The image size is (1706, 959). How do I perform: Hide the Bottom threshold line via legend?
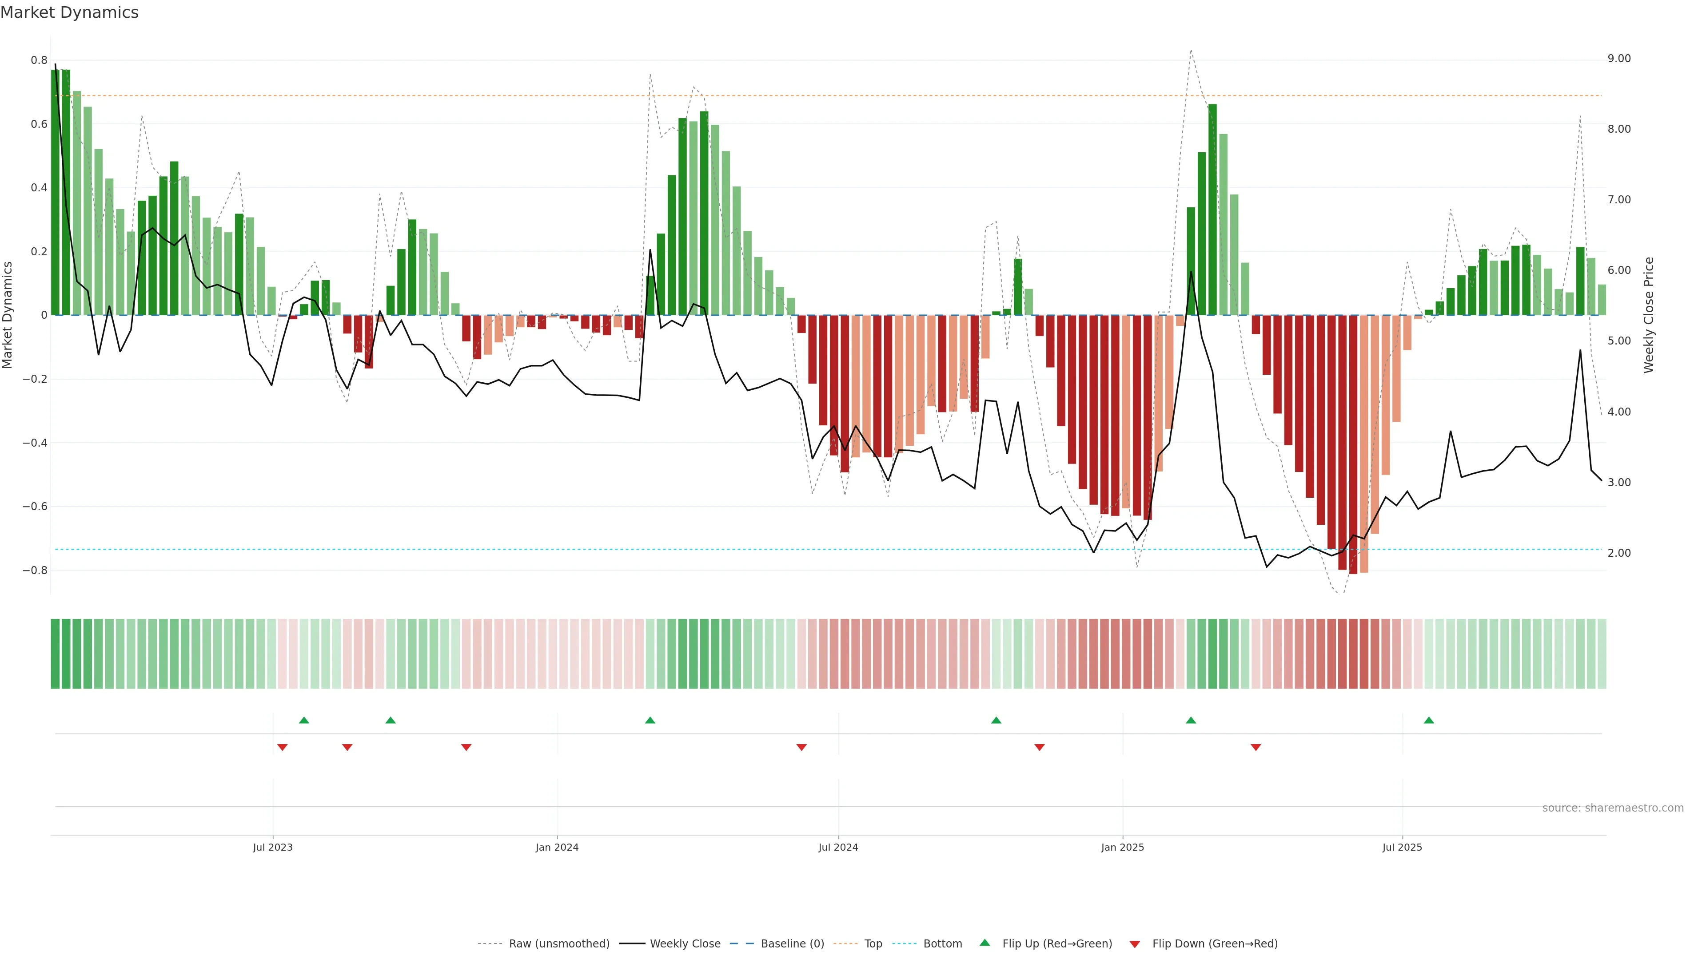point(942,944)
